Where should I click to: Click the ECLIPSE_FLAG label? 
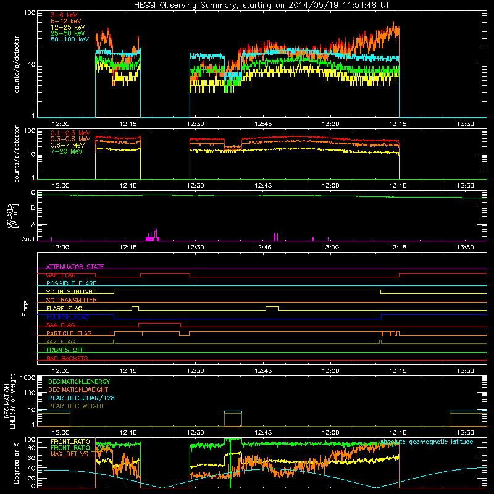tap(67, 317)
